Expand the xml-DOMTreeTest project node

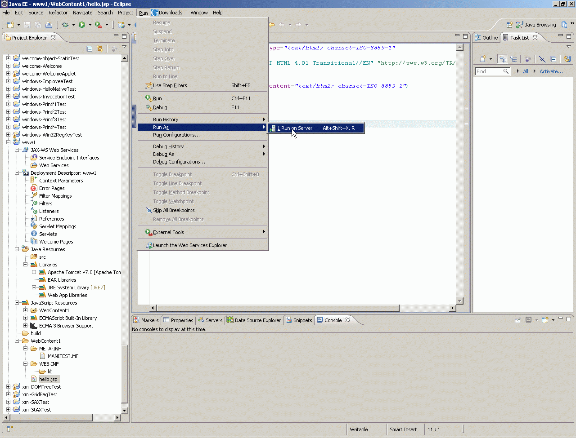[x=8, y=387]
